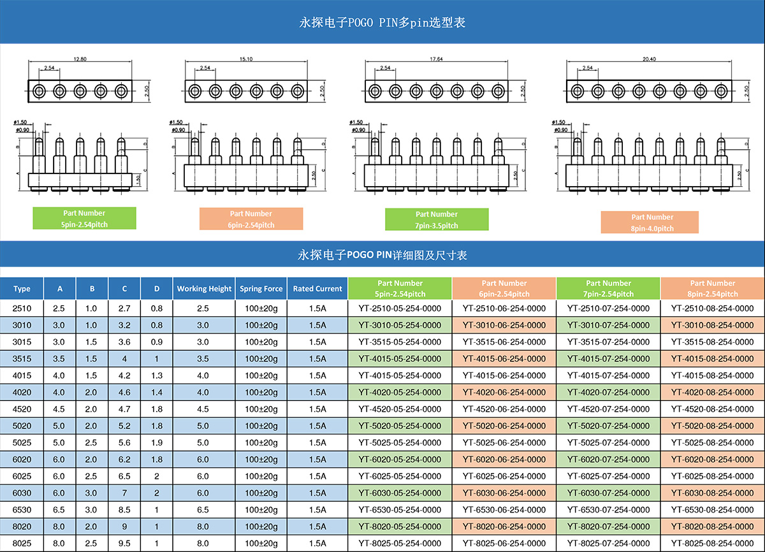Click the 20.40 width dimension text
The width and height of the screenshot is (765, 552).
649,59
